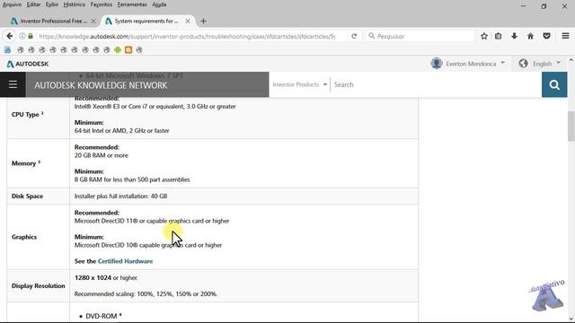This screenshot has width=575, height=323.
Task: Open the Arquivo menu
Action: tap(12, 4)
